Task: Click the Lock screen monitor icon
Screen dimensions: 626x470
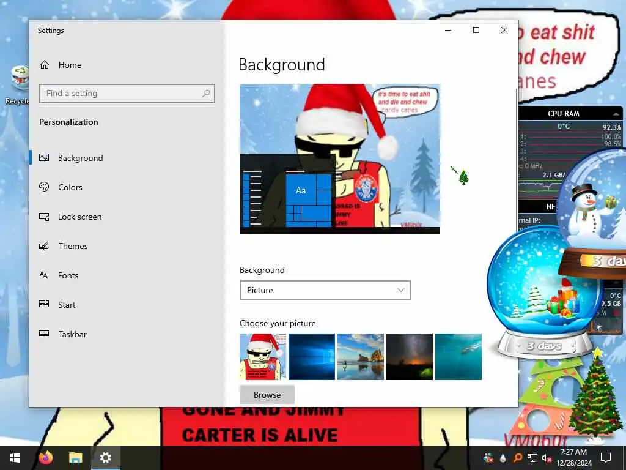Action: 44,217
